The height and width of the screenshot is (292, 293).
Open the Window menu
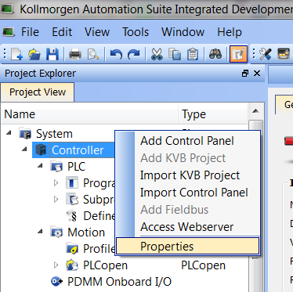coord(183,32)
